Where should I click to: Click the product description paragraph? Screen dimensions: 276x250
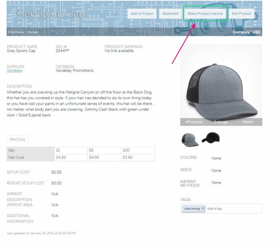(81, 104)
